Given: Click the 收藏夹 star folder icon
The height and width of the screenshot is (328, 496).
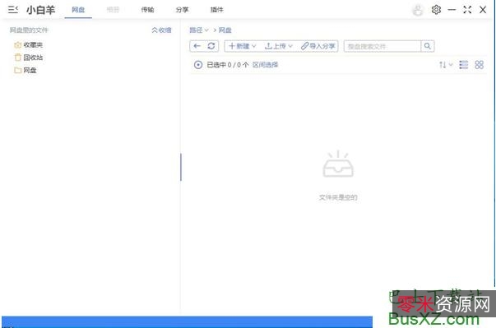Looking at the screenshot, I should point(18,45).
